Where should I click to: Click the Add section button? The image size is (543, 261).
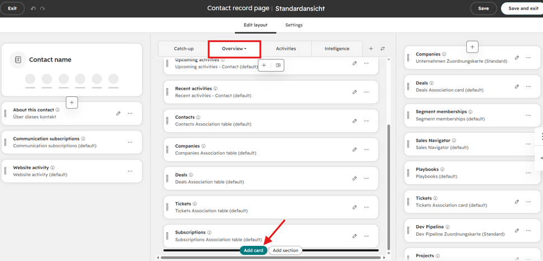pyautogui.click(x=285, y=250)
